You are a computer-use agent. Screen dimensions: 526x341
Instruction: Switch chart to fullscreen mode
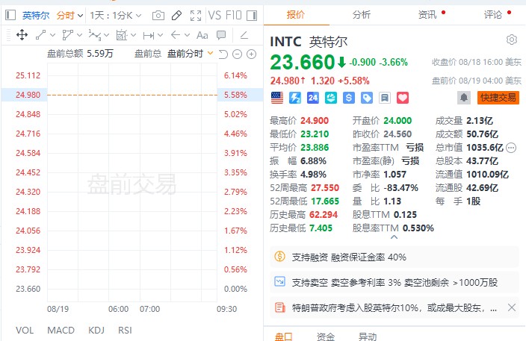(x=196, y=16)
